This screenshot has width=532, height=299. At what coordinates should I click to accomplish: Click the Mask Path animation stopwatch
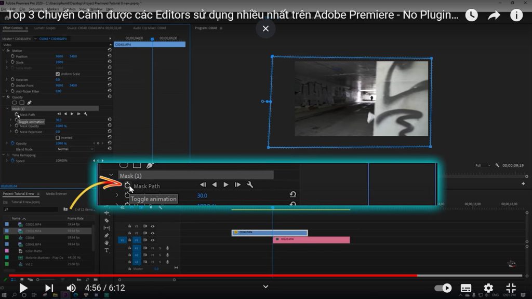point(17,114)
